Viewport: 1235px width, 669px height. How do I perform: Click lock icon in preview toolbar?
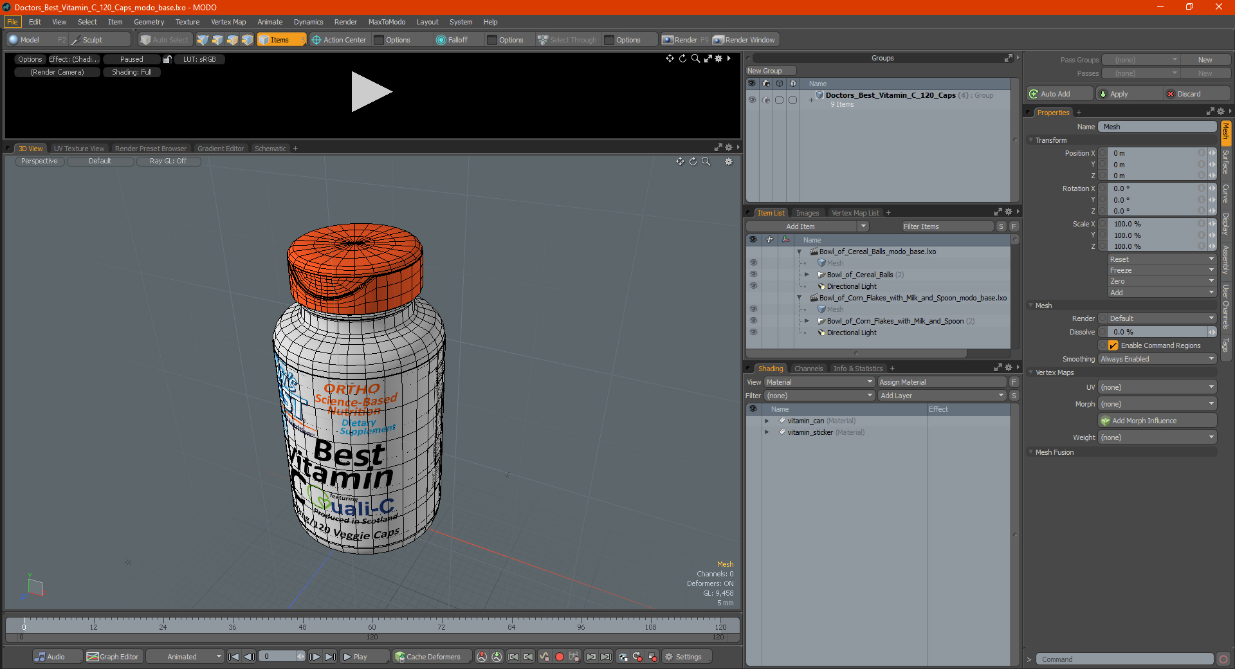coord(167,59)
